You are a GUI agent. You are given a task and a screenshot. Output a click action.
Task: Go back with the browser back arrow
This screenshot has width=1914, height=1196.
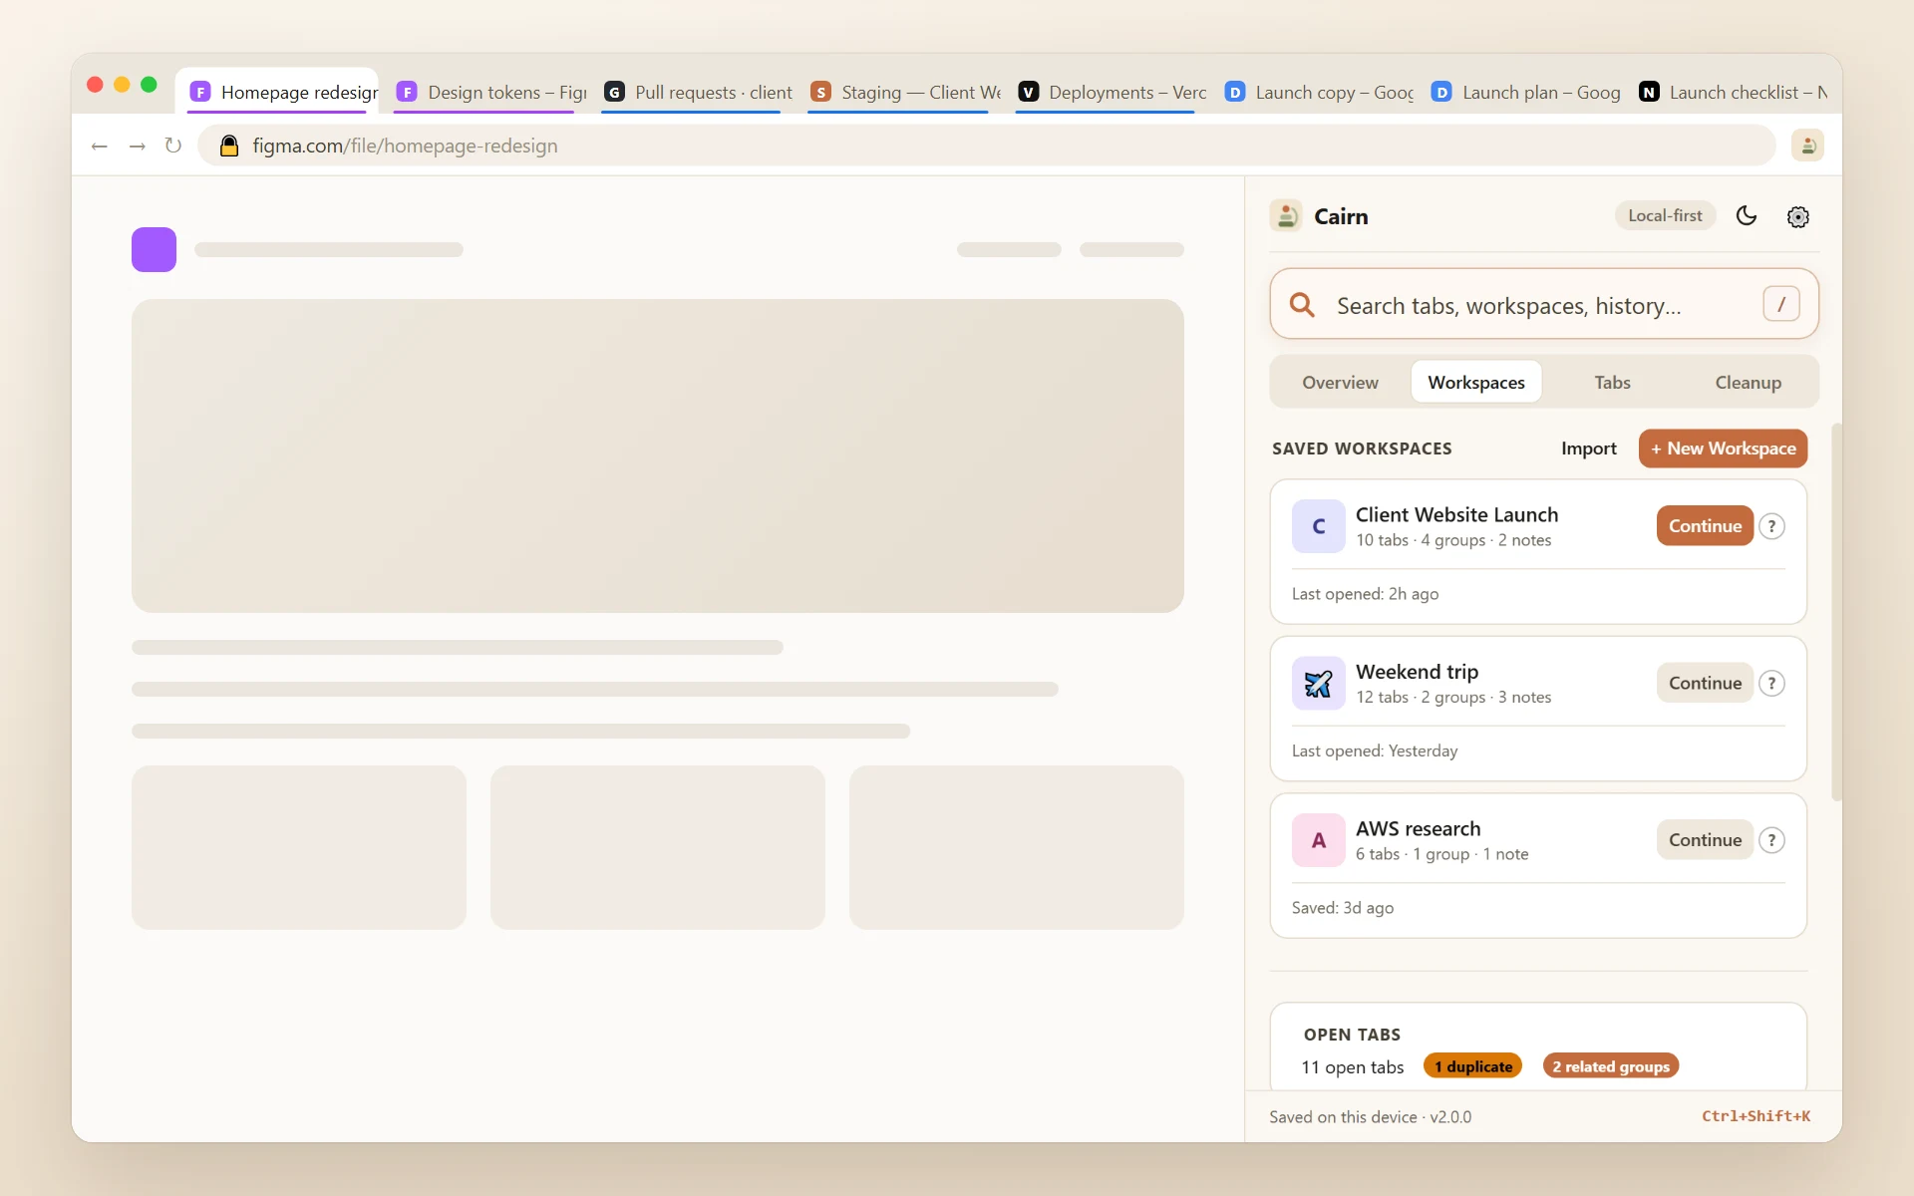pyautogui.click(x=99, y=147)
